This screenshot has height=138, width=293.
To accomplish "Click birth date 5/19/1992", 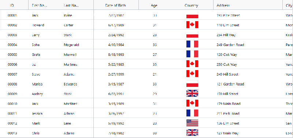I will point(116,123).
